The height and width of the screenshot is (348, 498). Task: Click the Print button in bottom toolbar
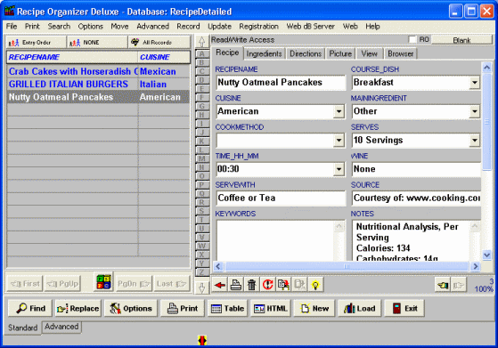tap(183, 308)
